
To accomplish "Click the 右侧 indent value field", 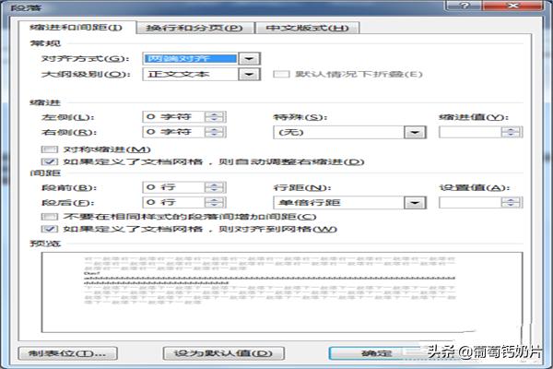I will click(x=173, y=132).
